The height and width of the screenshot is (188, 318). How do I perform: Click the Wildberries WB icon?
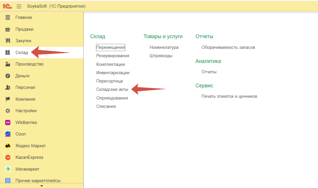point(8,122)
